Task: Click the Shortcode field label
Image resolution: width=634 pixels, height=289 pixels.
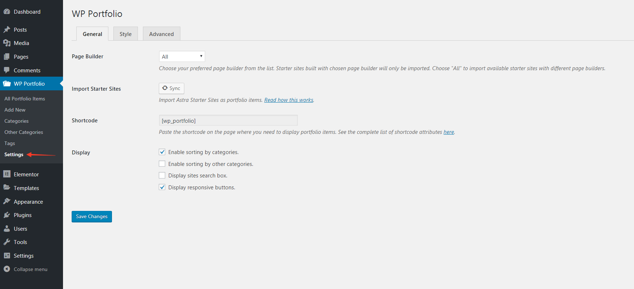Action: 85,121
